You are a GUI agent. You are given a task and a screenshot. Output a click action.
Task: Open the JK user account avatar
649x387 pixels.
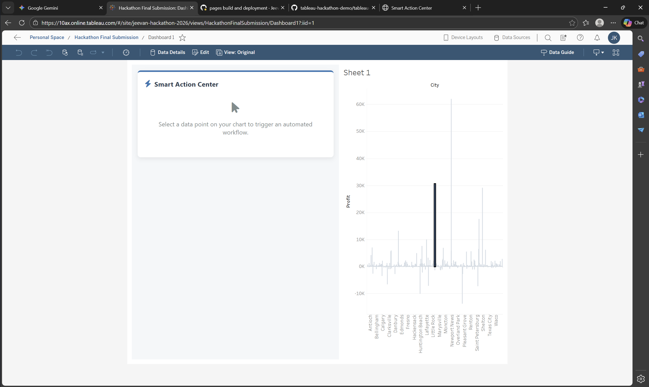click(614, 37)
